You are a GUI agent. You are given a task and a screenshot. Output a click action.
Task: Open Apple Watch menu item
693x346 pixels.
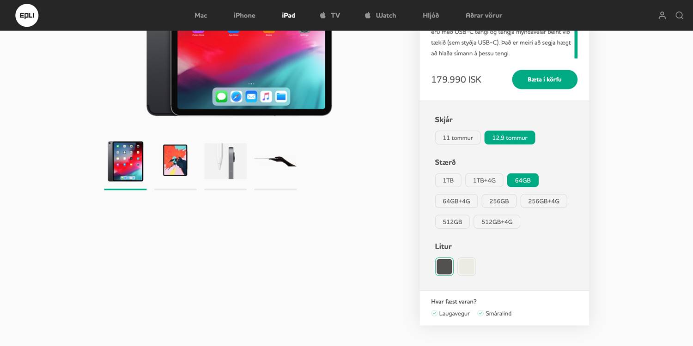click(x=380, y=15)
